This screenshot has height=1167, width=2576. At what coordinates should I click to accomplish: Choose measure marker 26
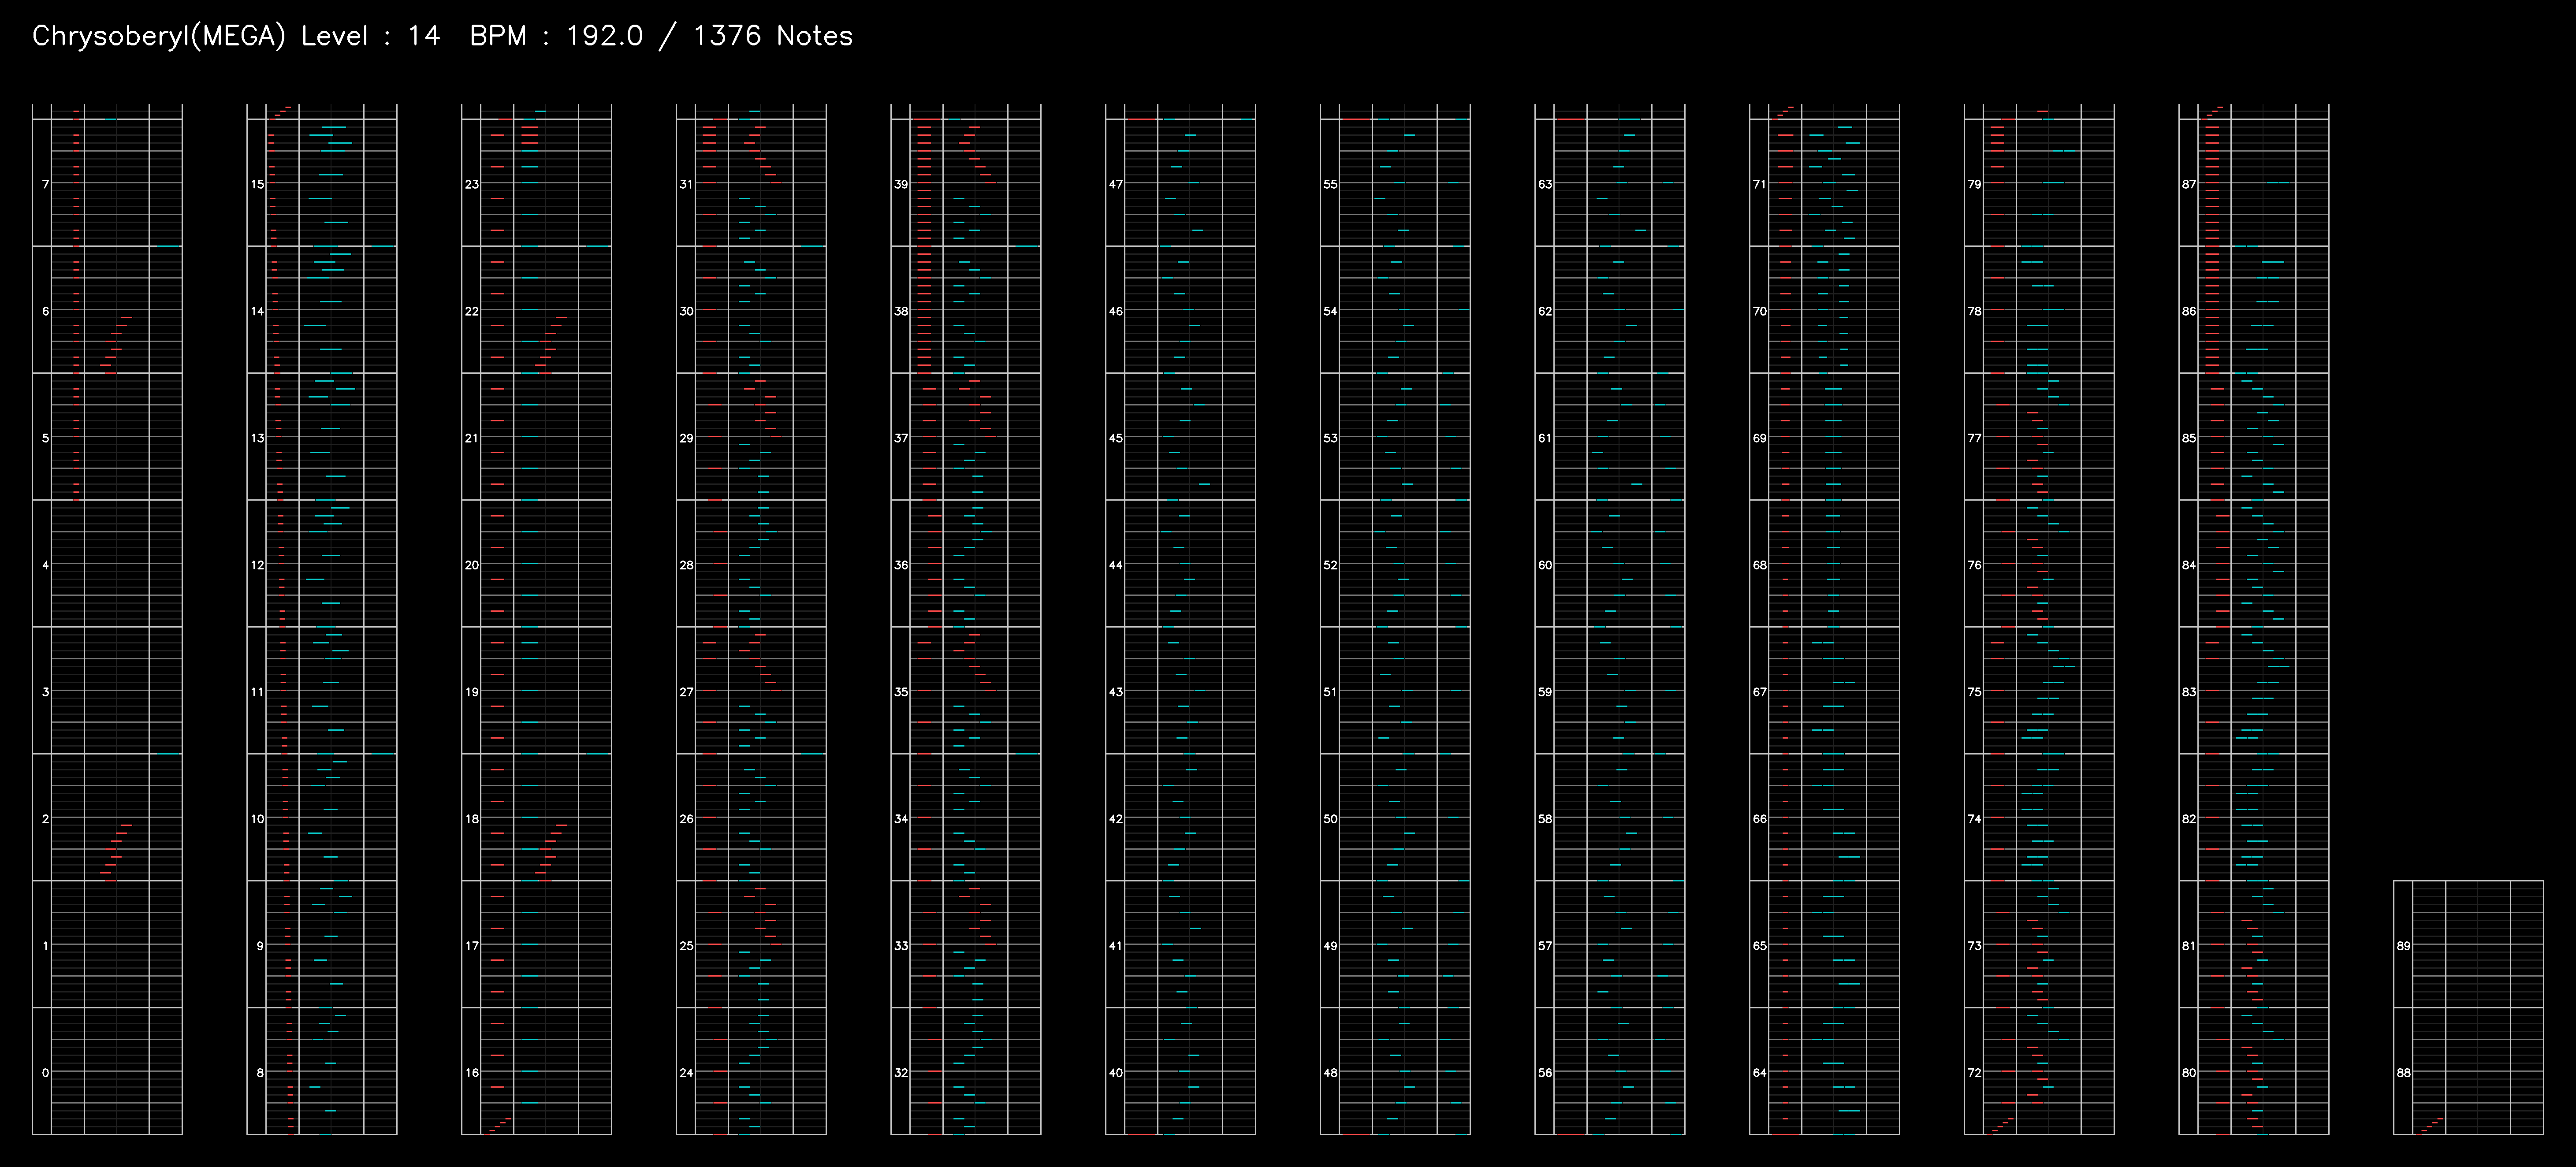(x=686, y=819)
